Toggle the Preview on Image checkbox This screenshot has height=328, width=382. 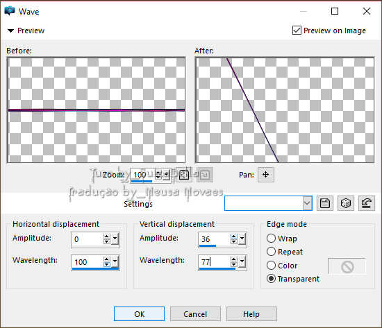(x=297, y=31)
